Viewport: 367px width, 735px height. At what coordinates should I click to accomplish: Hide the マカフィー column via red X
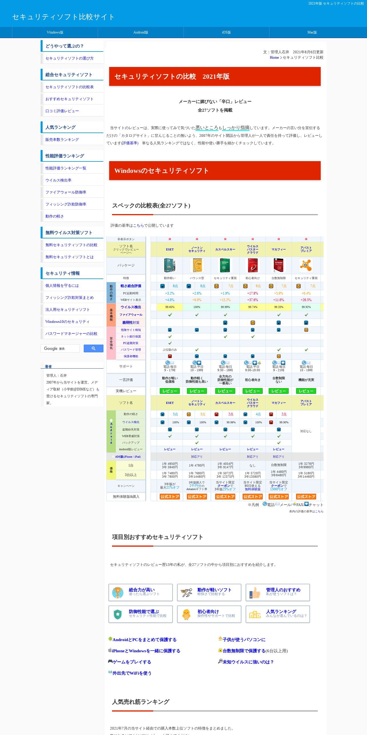279,239
